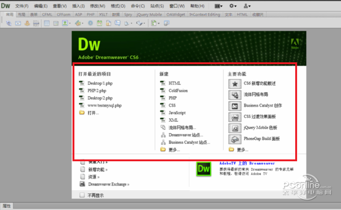The height and width of the screenshot is (210, 341).
Task: Create new Business Catalyst 站点...
Action: coord(189,143)
